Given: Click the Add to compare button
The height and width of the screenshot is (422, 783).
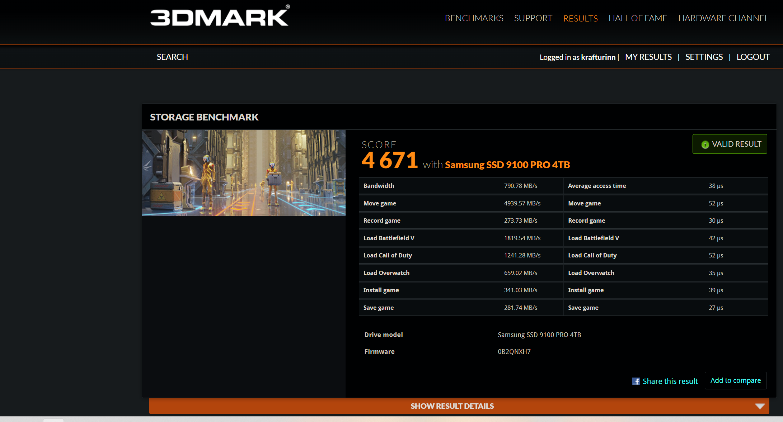Looking at the screenshot, I should click(x=735, y=380).
